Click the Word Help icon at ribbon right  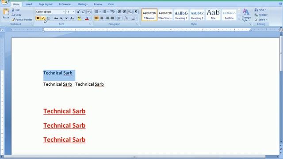(x=281, y=4)
